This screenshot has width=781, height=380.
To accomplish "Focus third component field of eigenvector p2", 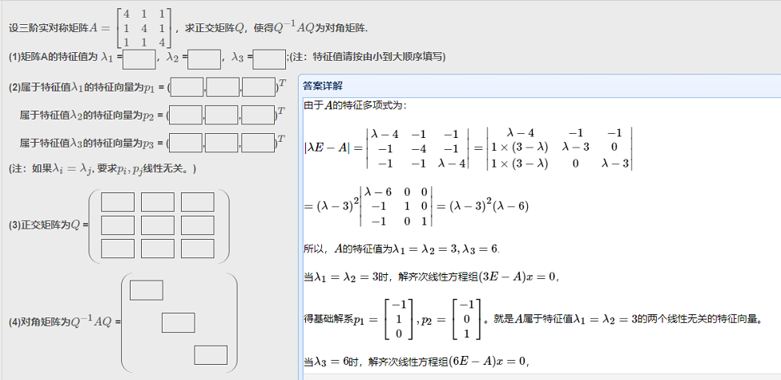I will pyautogui.click(x=257, y=115).
